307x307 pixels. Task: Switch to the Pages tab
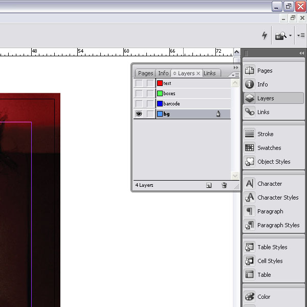(145, 73)
